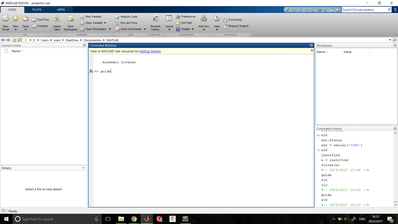This screenshot has height=224, width=398.
Task: Click in the Search Documentation field
Action: click(x=364, y=10)
